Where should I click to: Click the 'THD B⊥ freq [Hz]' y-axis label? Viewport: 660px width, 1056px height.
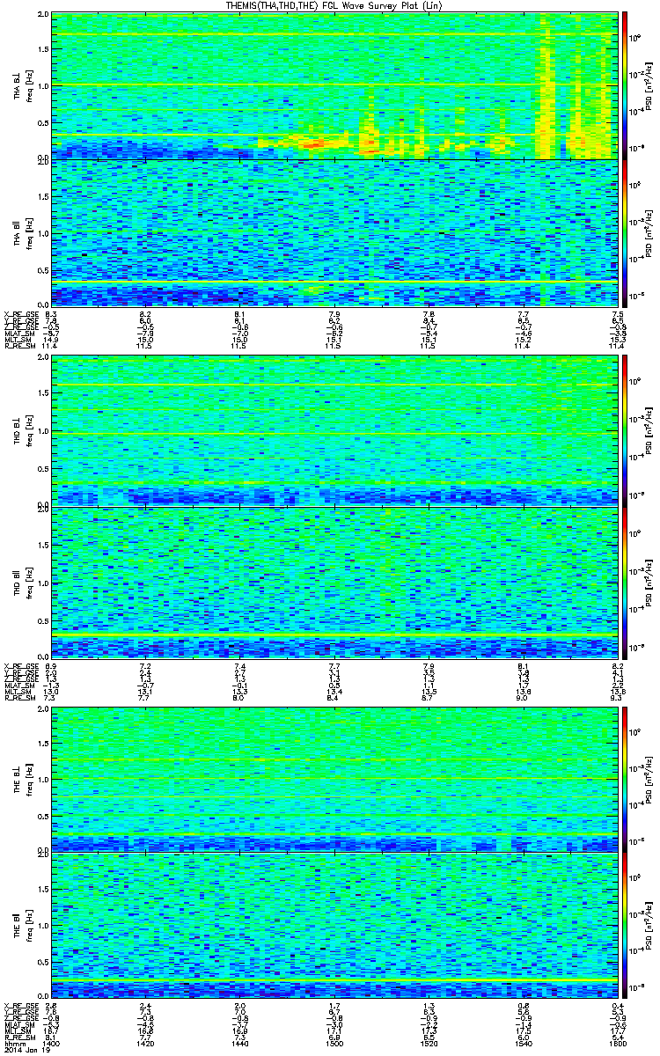21,431
